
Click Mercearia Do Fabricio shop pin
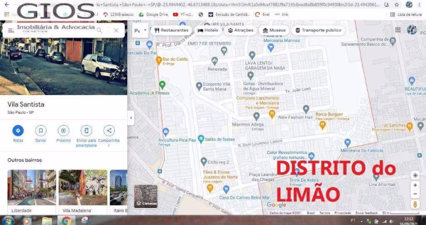point(347,142)
